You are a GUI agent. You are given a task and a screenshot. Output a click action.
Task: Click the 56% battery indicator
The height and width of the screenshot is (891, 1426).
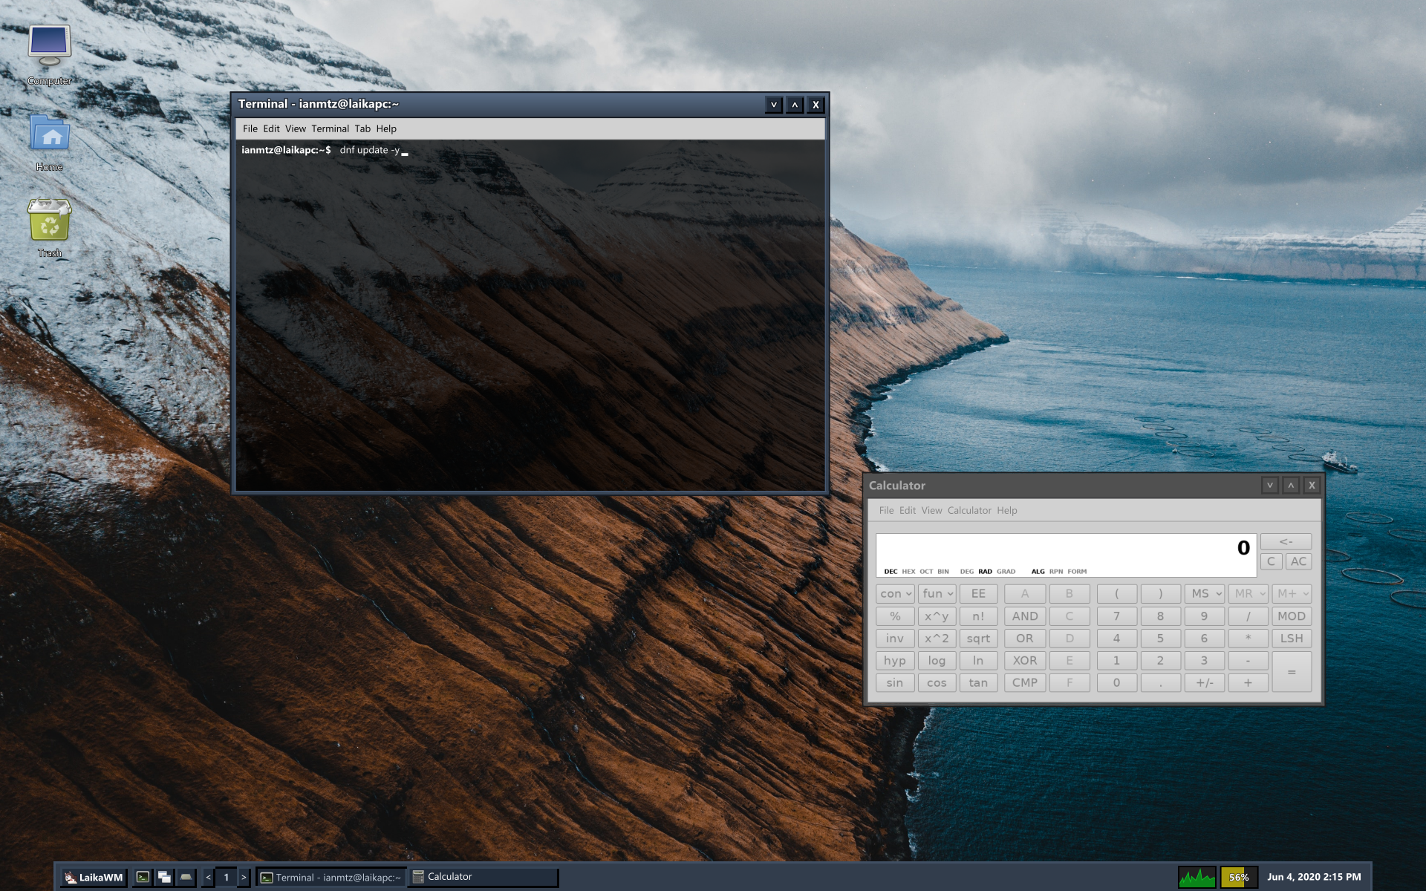tap(1238, 877)
